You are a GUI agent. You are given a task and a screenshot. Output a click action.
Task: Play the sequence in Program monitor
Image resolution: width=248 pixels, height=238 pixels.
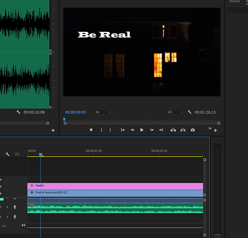[x=142, y=130]
